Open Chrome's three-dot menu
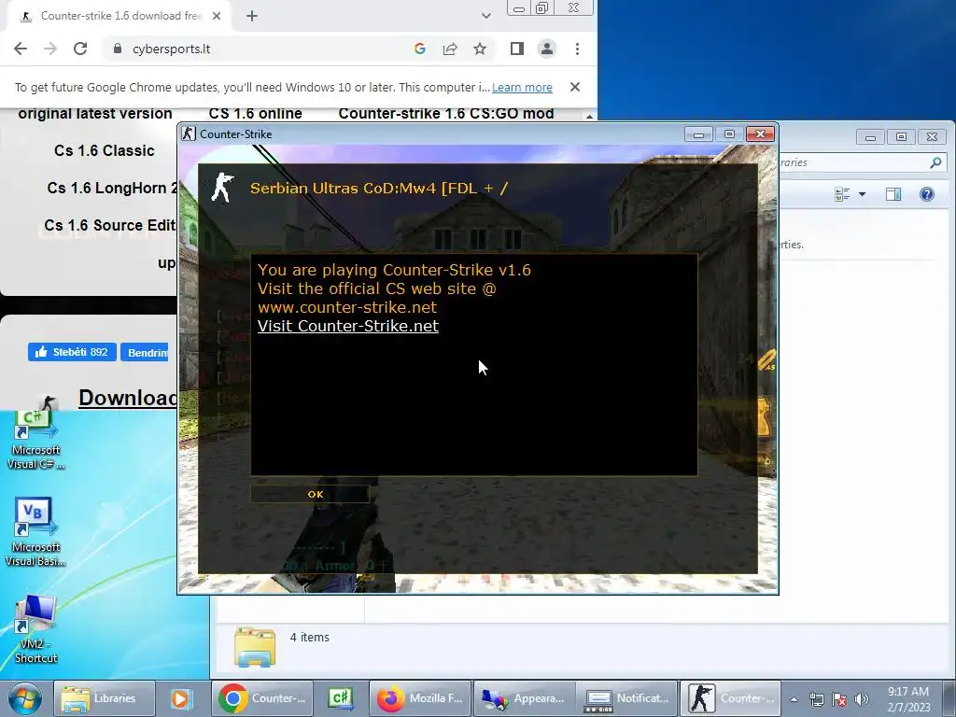This screenshot has width=956, height=717. pyautogui.click(x=577, y=49)
